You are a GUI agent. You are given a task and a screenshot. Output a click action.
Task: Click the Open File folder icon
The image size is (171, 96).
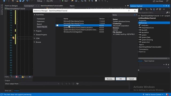tap(17, 1)
